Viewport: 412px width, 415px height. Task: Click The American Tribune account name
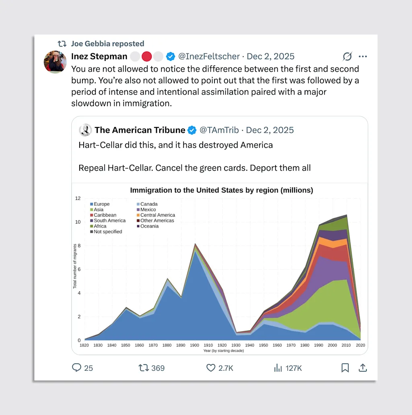pos(140,130)
